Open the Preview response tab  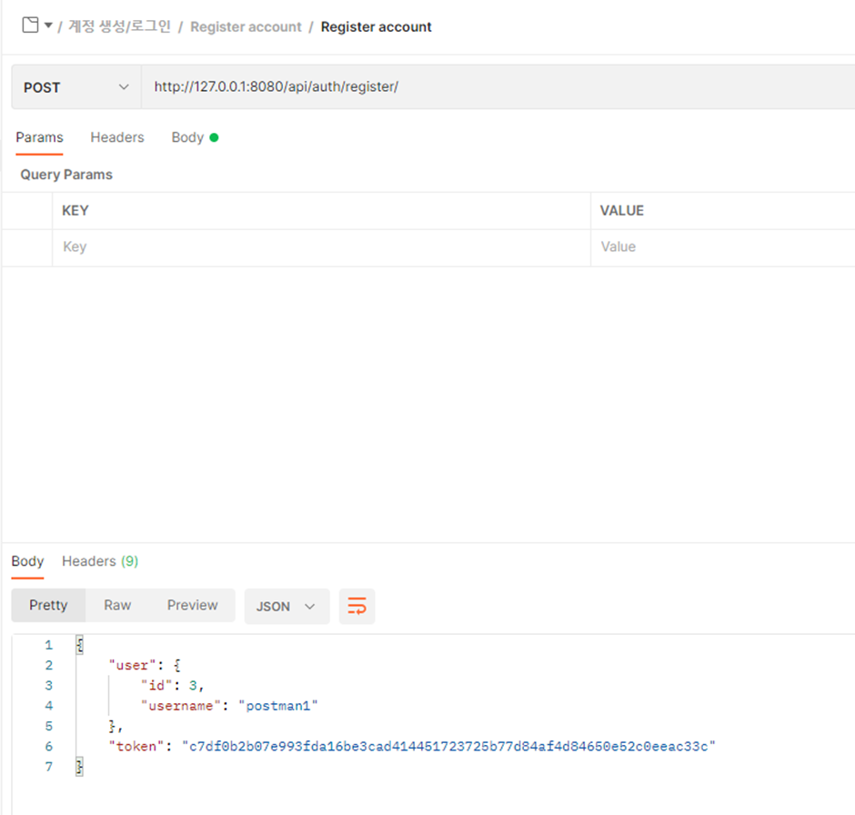pos(192,605)
